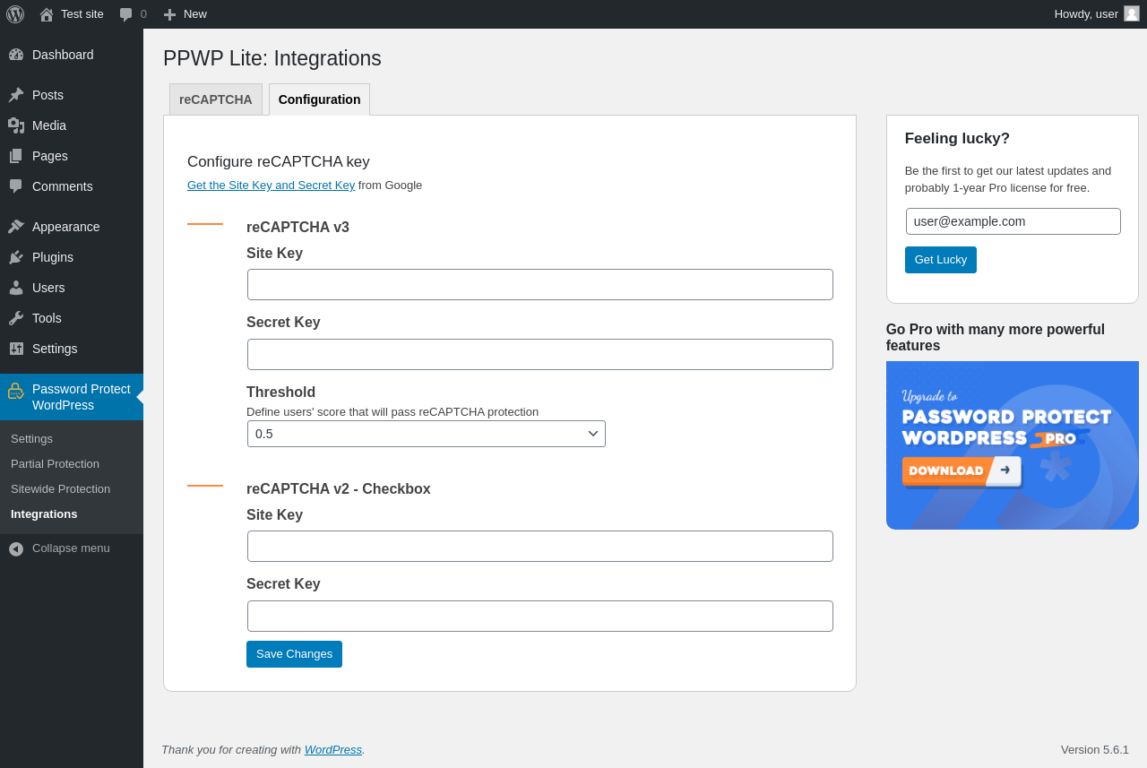Click the Go Pro download banner
Screen dimensions: 1147x768
1012,445
